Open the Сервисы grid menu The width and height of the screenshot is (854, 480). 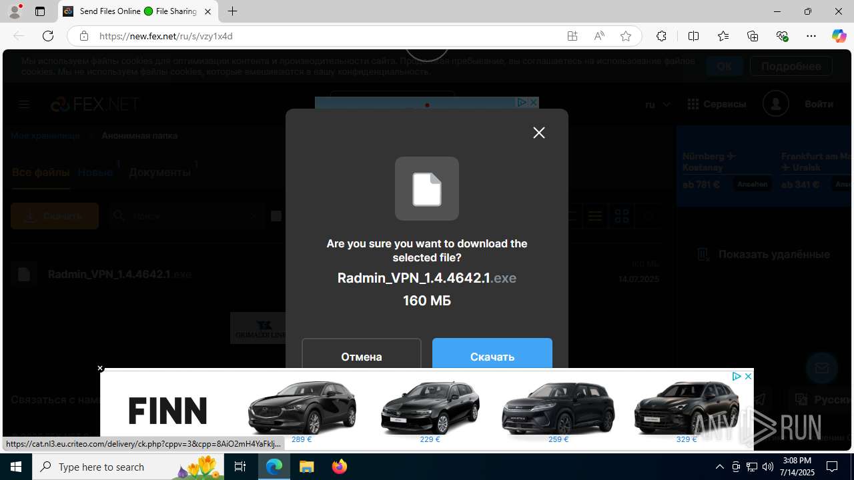[x=717, y=104]
